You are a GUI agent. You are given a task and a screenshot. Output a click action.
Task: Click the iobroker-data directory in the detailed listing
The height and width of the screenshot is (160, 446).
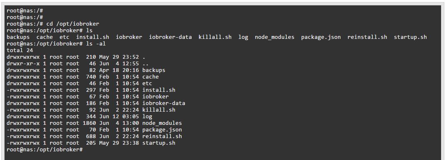(163, 103)
